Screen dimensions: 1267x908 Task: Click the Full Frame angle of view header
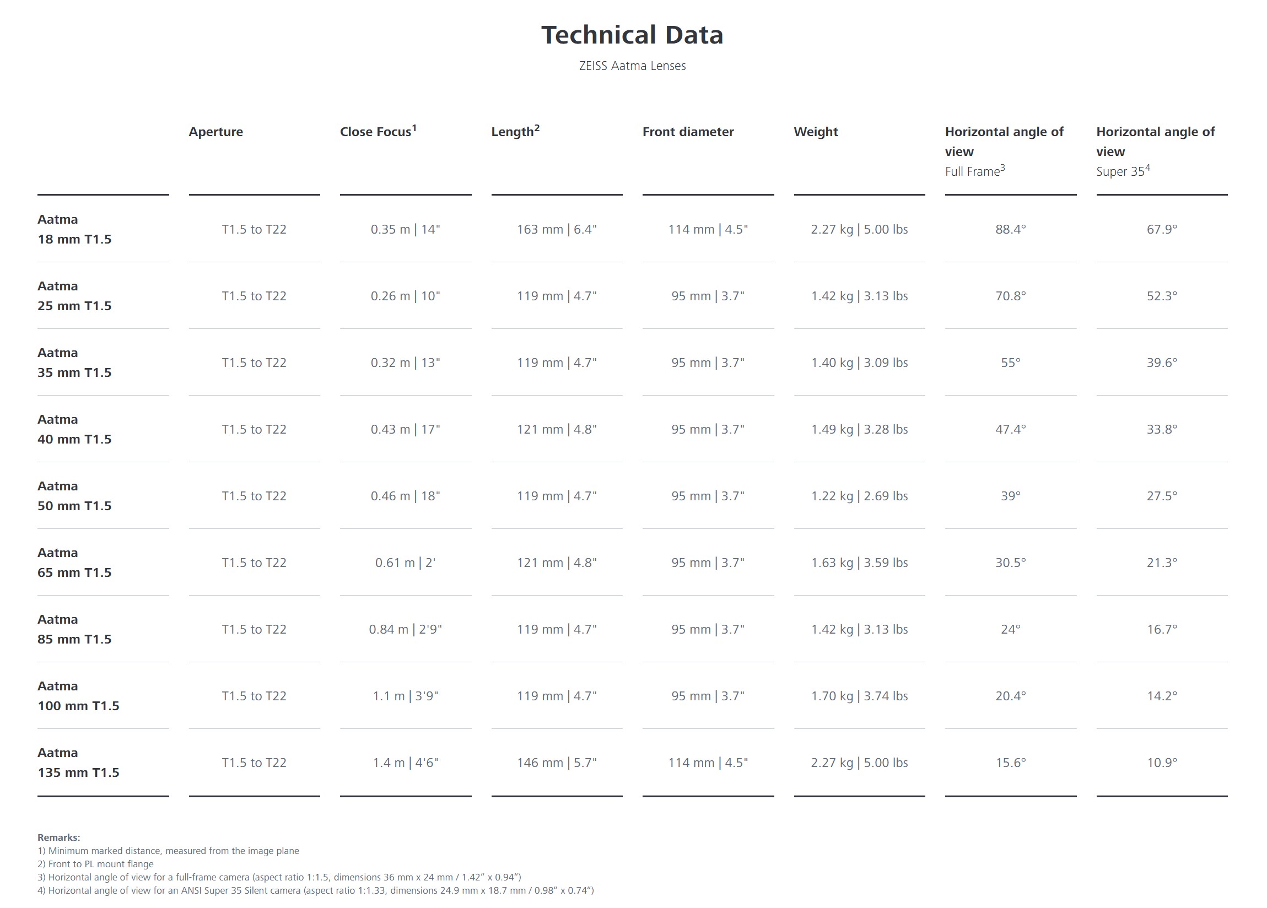(1004, 151)
